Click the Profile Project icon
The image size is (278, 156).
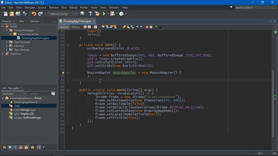point(122,14)
